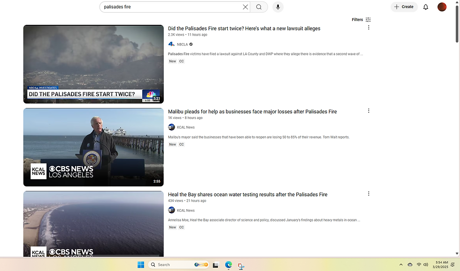
Task: Open the account avatar menu
Action: click(x=442, y=7)
